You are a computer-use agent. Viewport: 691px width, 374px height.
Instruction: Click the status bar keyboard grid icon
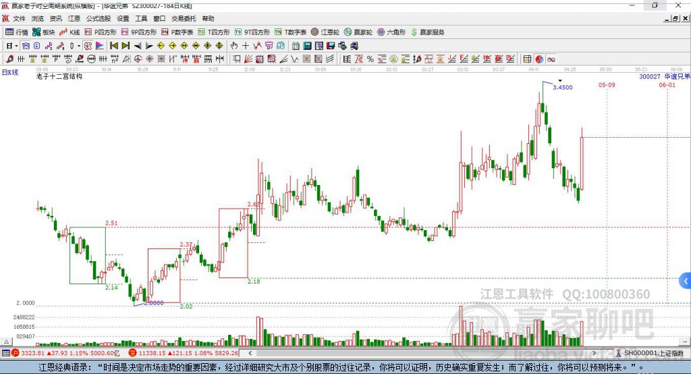point(5,353)
